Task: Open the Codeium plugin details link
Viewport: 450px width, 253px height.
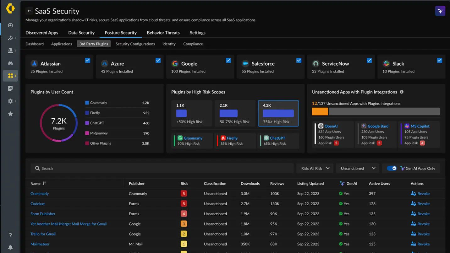Action: click(x=38, y=204)
